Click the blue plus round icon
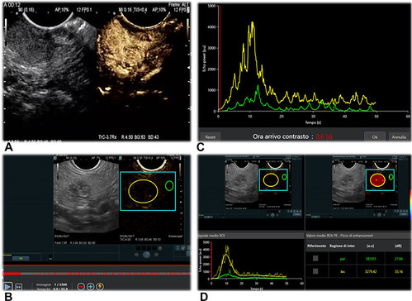 91,287
